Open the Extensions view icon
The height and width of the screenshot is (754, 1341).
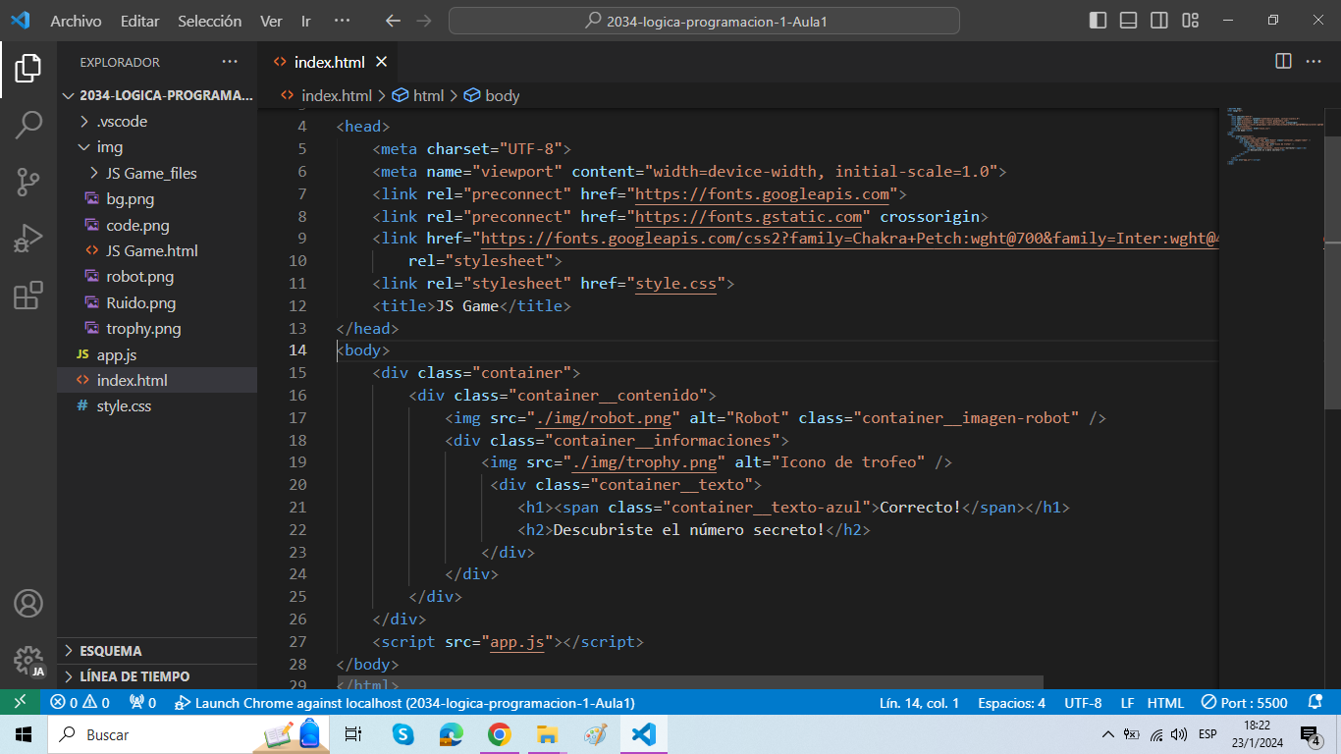click(28, 296)
